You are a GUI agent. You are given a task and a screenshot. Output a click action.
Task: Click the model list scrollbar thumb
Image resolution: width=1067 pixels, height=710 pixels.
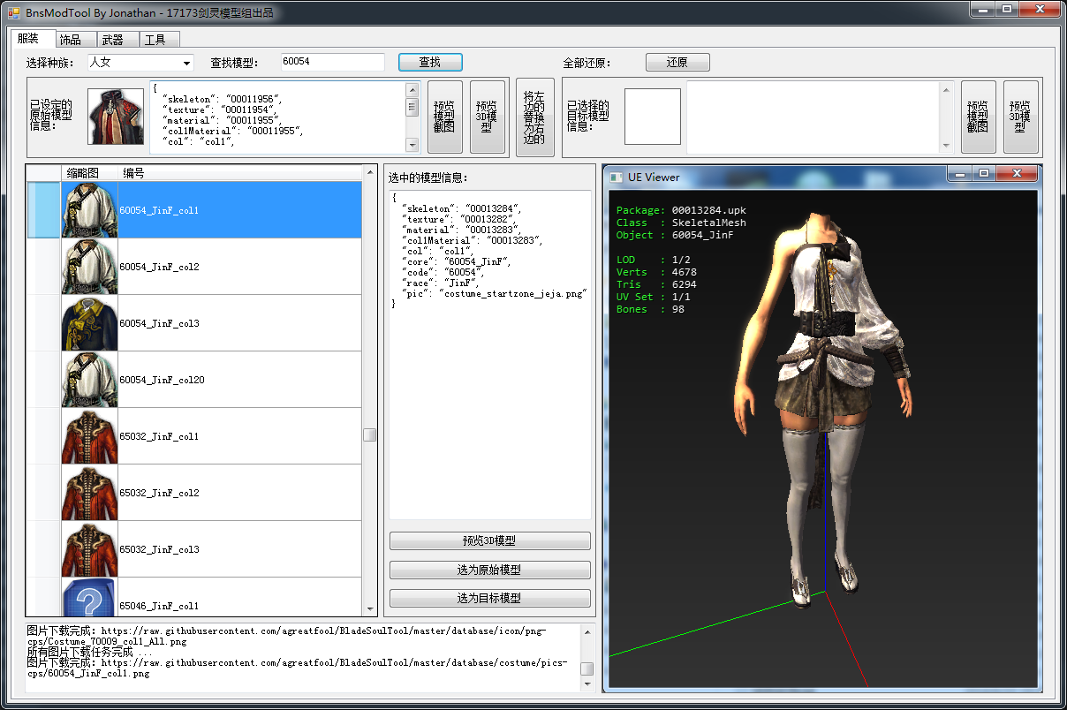pyautogui.click(x=370, y=435)
